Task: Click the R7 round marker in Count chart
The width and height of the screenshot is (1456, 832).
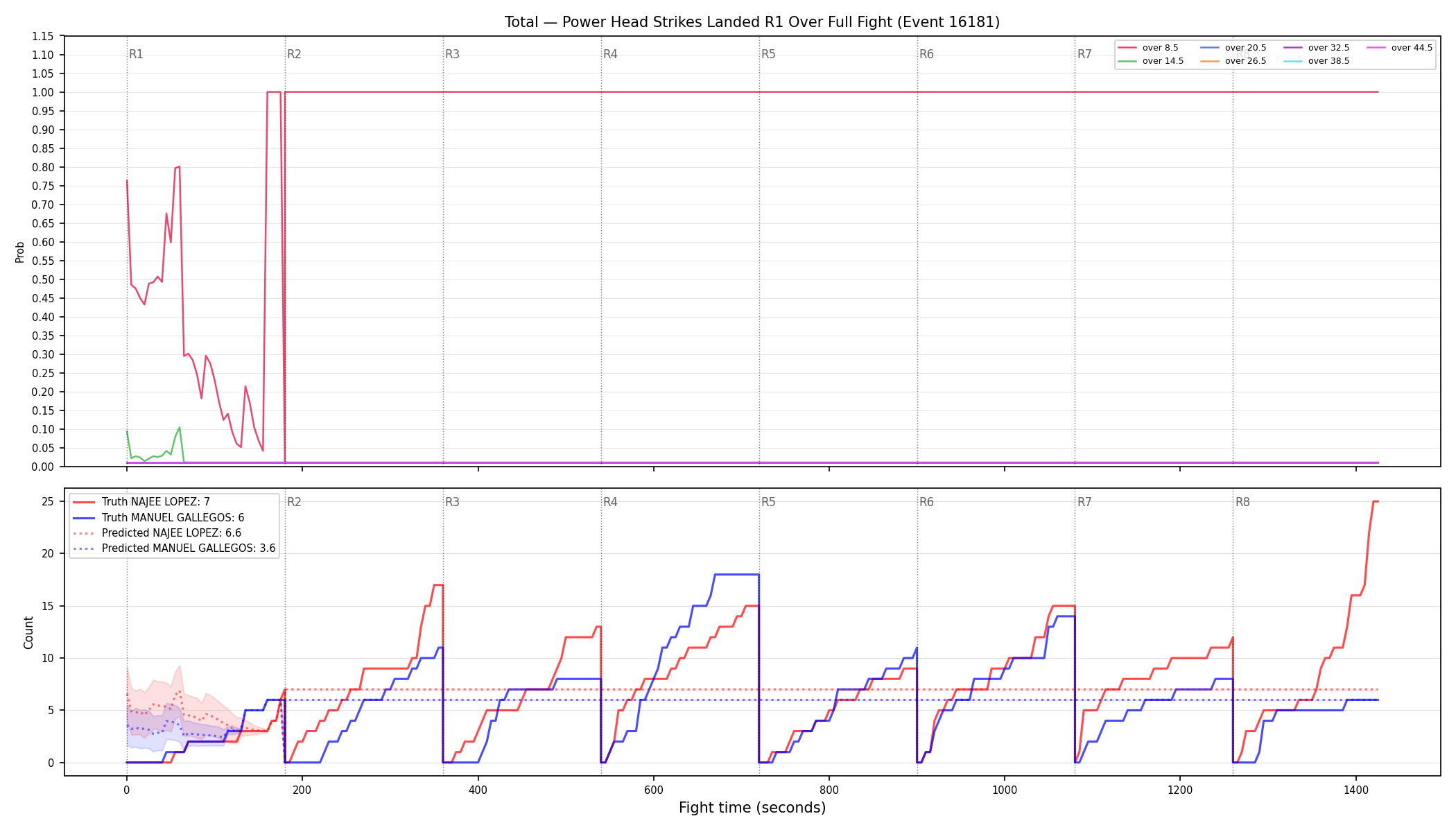Action: point(1084,502)
